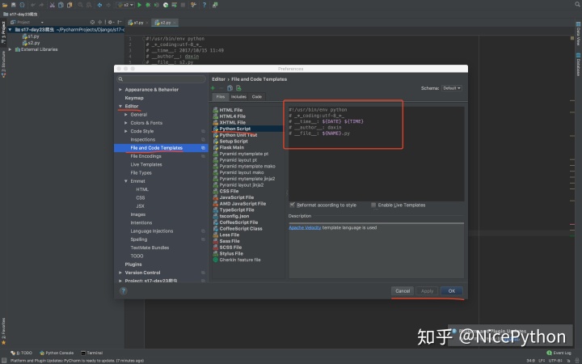Open the s2 run configuration dropdown
This screenshot has width=582, height=364.
(125, 5)
